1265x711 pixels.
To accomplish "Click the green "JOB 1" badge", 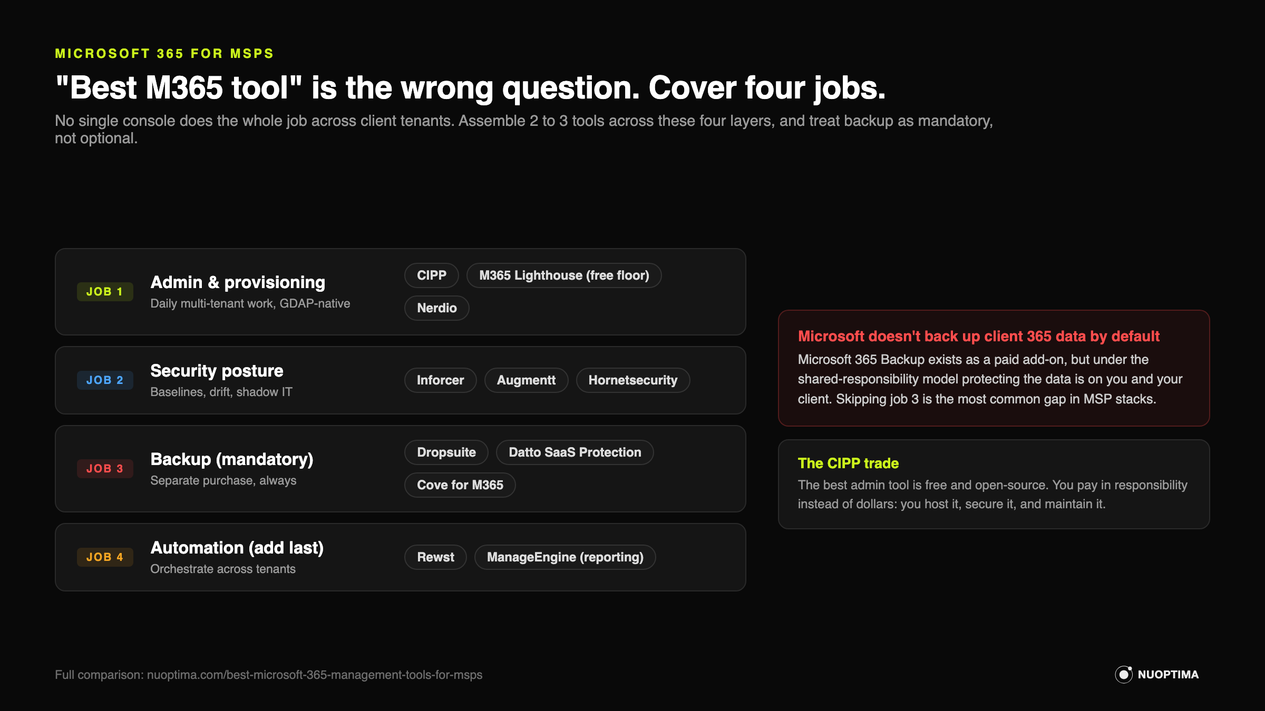I will [105, 292].
